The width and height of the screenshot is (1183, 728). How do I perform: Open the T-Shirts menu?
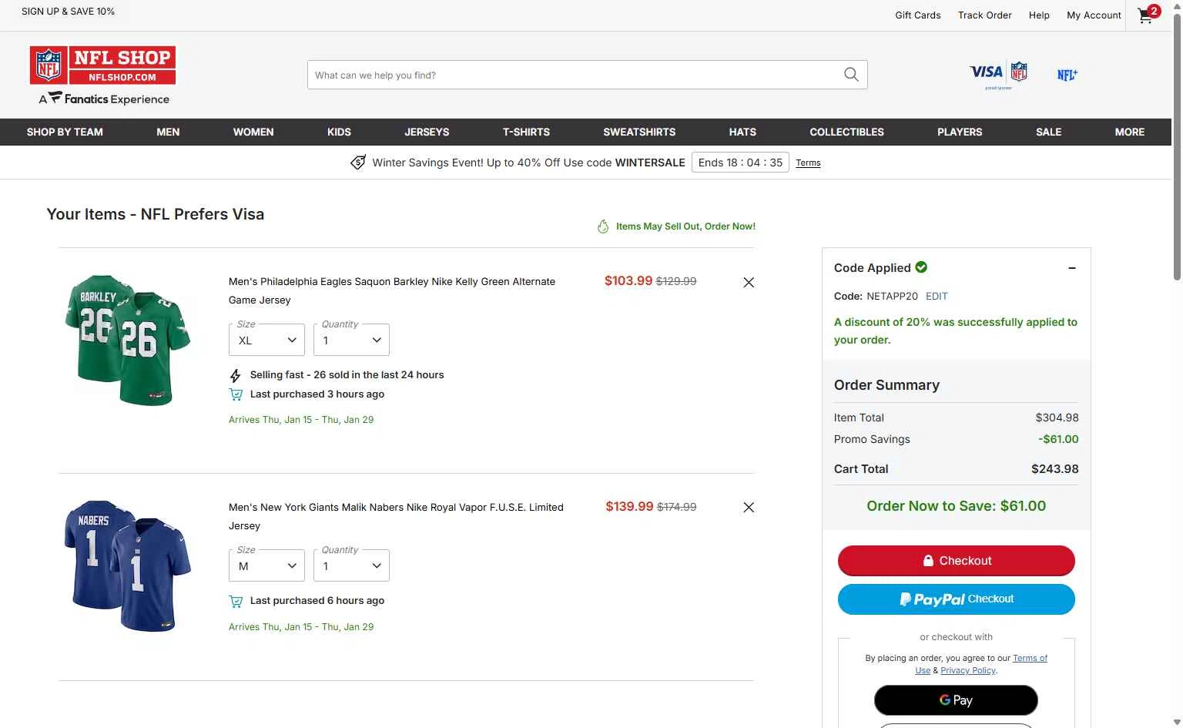tap(526, 132)
